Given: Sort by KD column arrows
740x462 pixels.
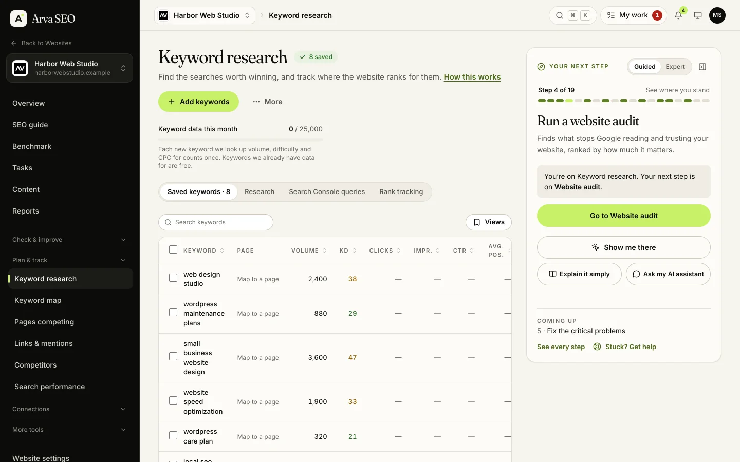Looking at the screenshot, I should tap(354, 251).
